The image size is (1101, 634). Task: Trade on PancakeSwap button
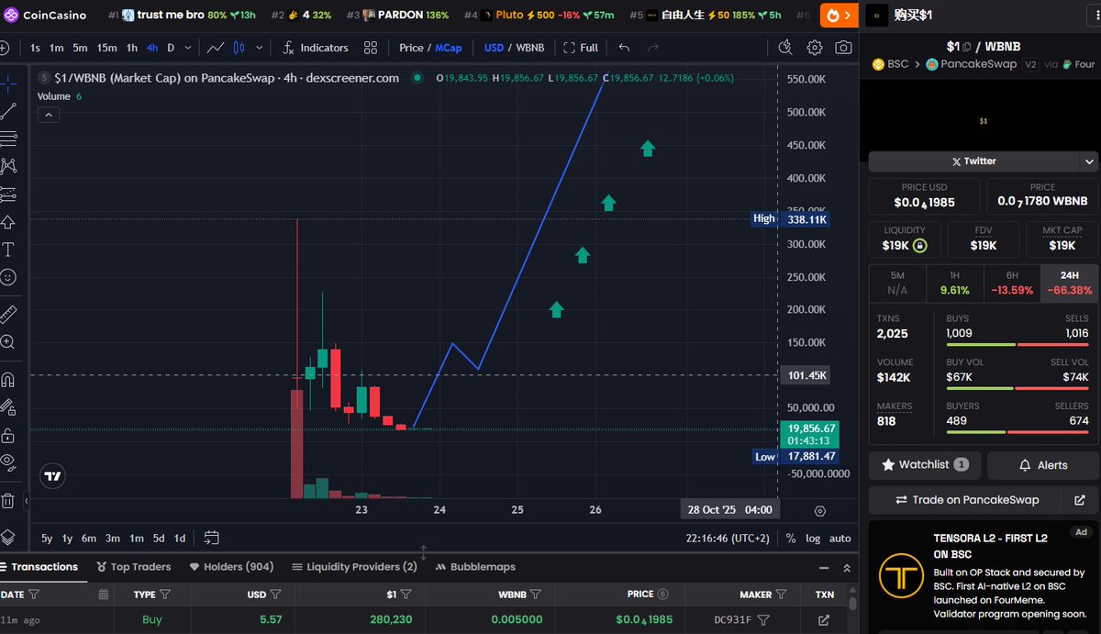(965, 500)
